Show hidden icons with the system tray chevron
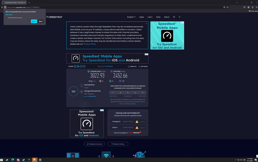Image resolution: width=258 pixels, height=162 pixels. tap(236, 160)
